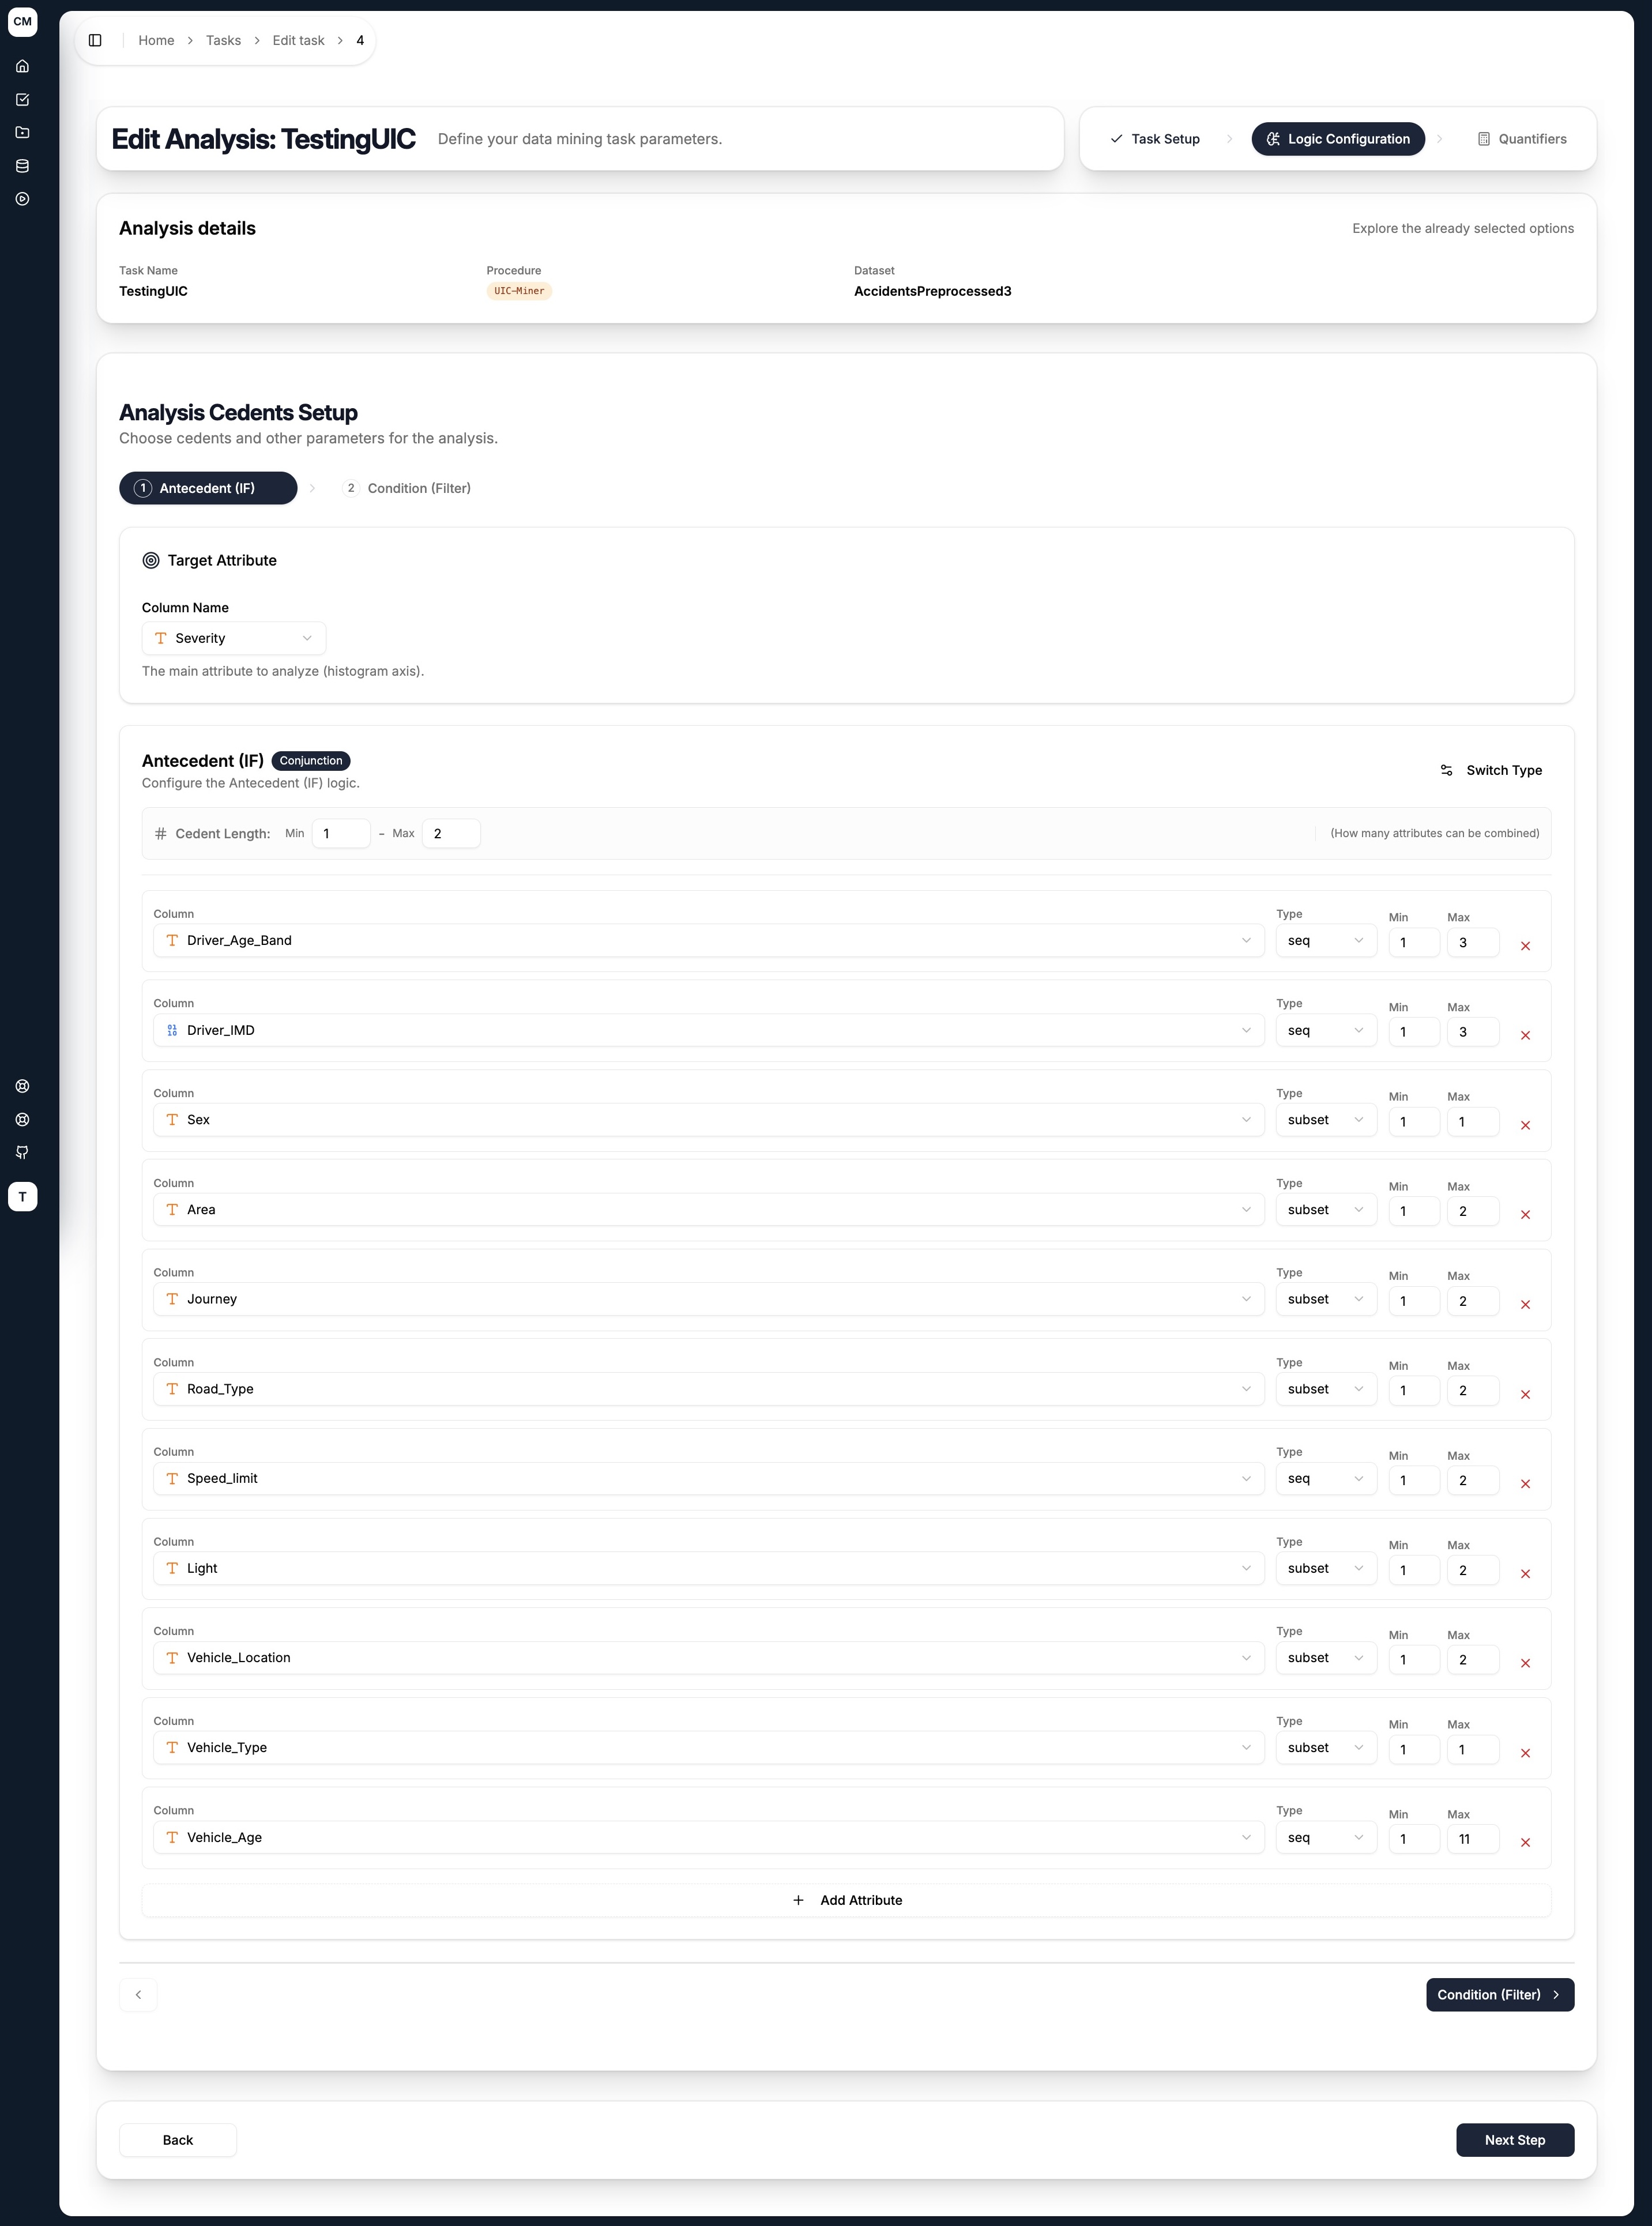Open the folder sidebar icon
The image size is (1652, 2226).
(22, 132)
